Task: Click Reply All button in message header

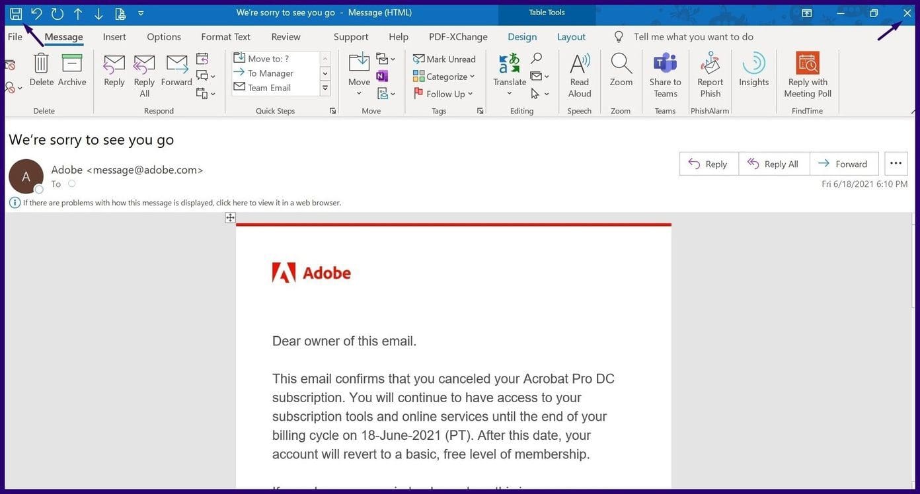Action: [x=774, y=164]
